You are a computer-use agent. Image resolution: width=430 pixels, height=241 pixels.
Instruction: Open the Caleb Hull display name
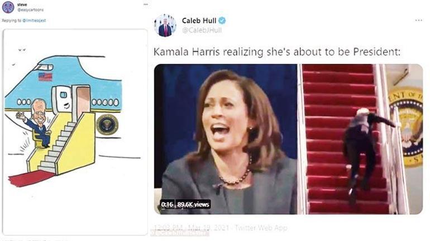(x=199, y=21)
